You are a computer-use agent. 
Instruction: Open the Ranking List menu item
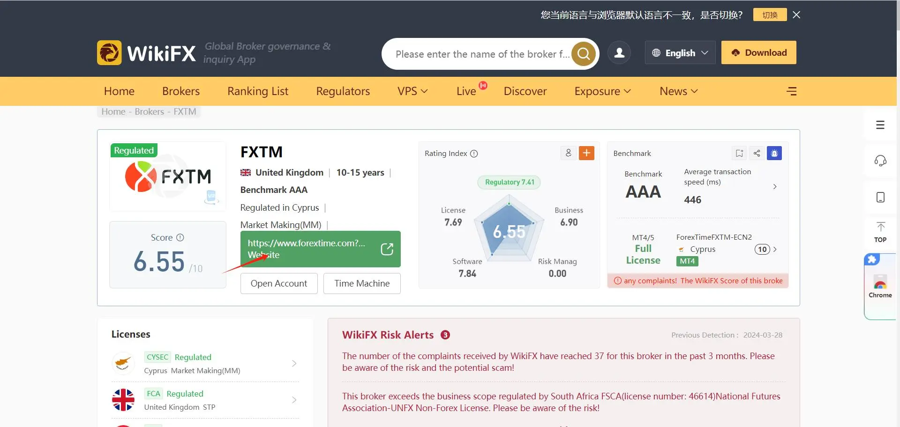click(x=258, y=91)
